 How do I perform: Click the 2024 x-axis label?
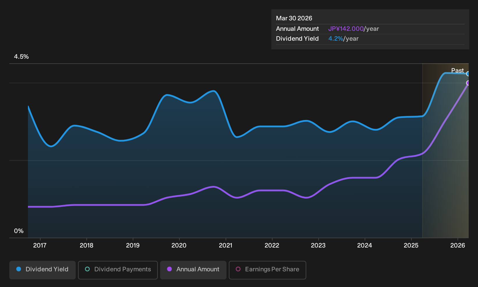[364, 245]
